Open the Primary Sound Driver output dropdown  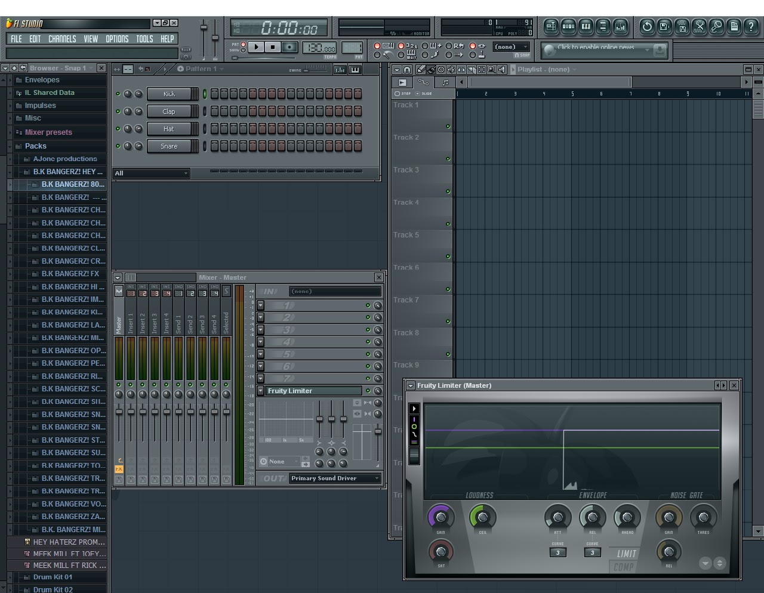click(x=334, y=478)
